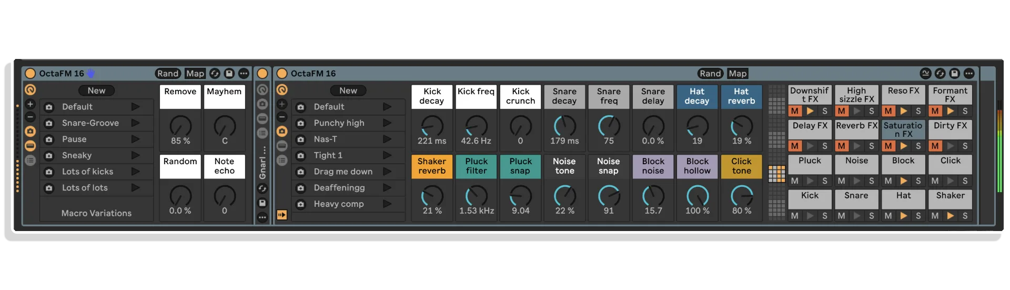Click the minus icon in left rack sidebar
The width and height of the screenshot is (1010, 290).
click(x=31, y=117)
